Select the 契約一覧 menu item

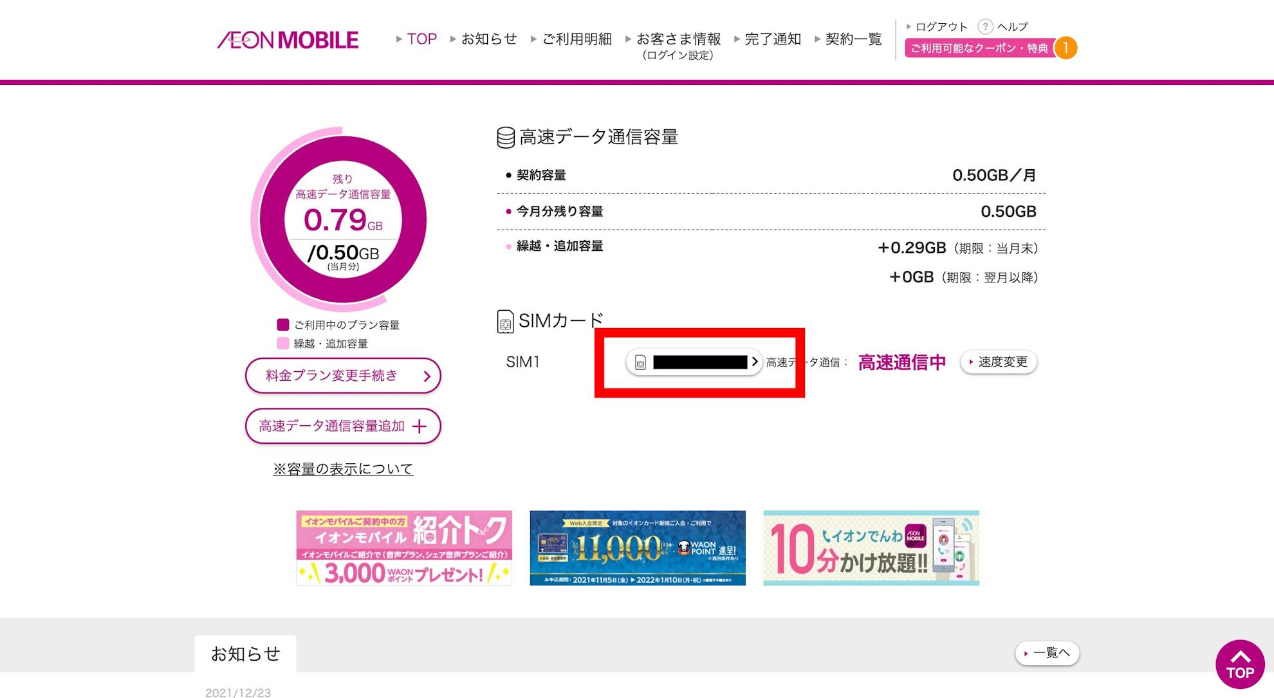(853, 39)
